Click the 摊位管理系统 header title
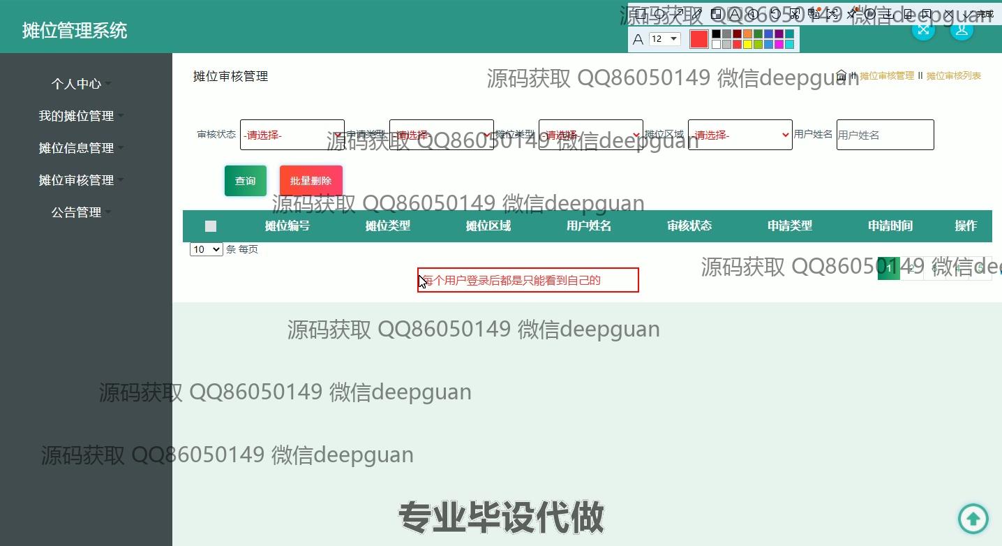Image resolution: width=1002 pixels, height=546 pixels. [75, 31]
